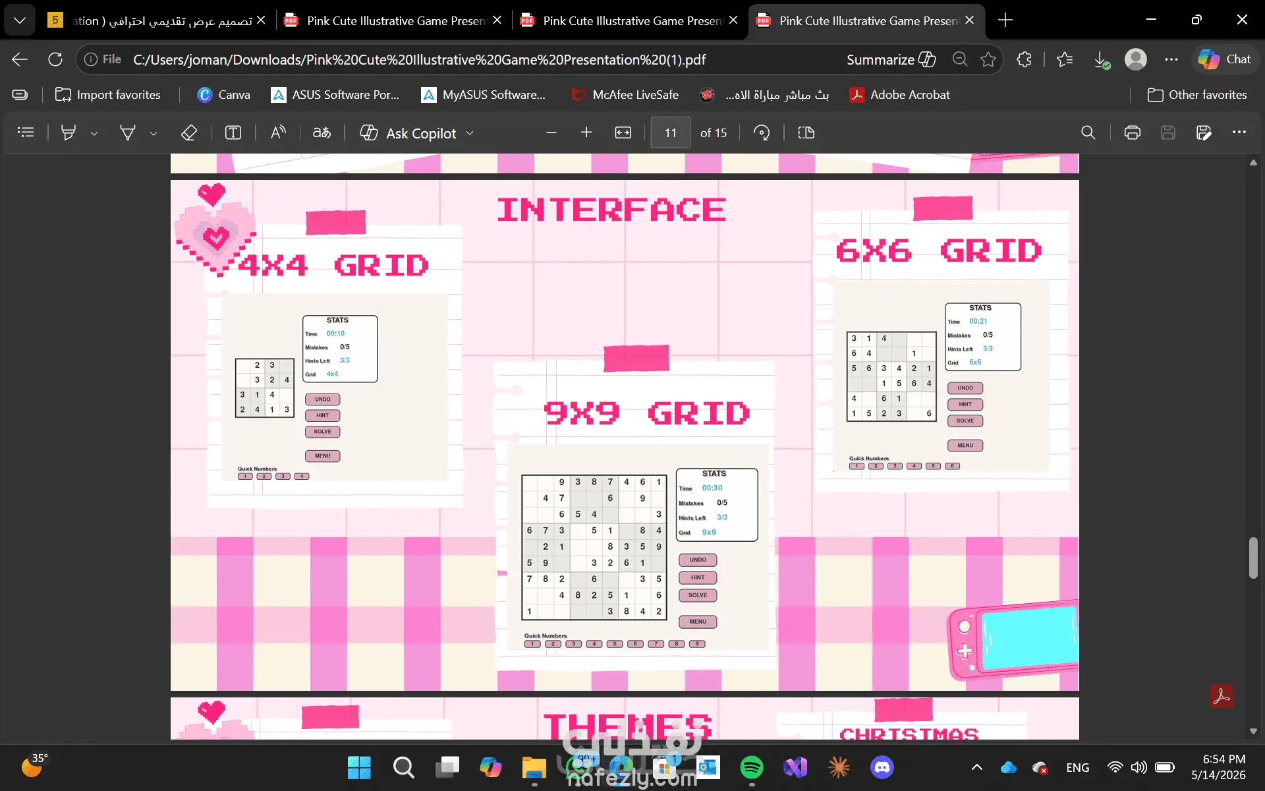Toggle the favorites bar tab actions icon

click(x=20, y=95)
